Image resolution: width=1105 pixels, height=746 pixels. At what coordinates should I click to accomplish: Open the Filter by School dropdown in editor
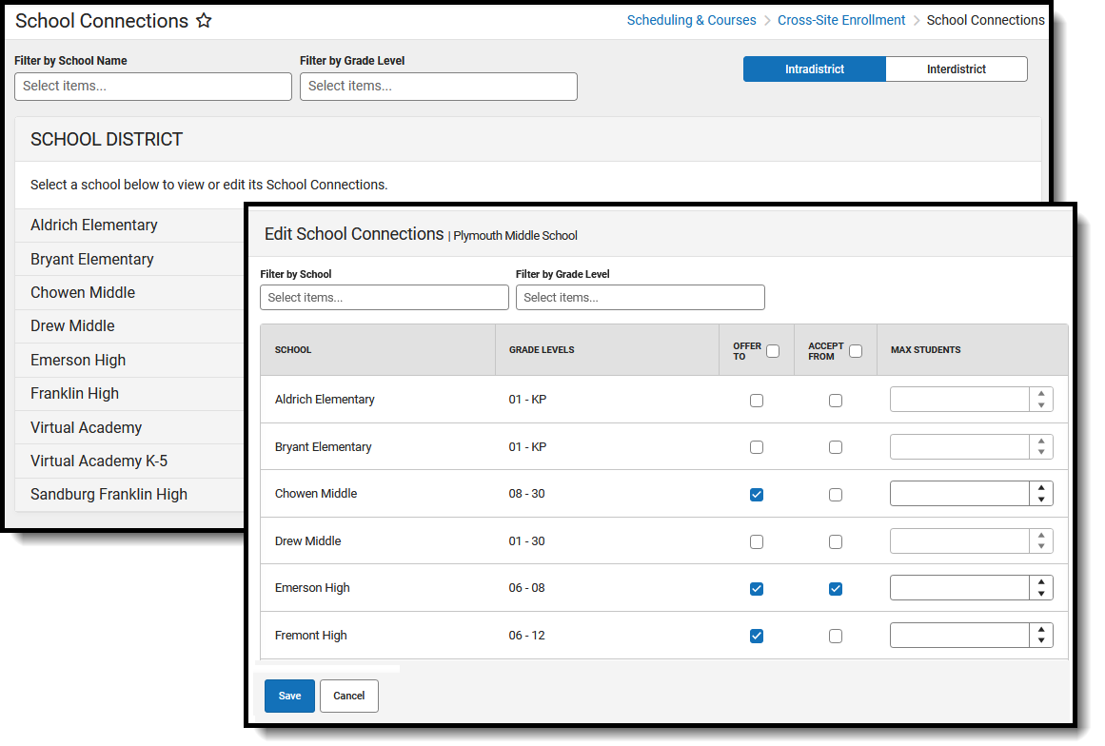385,297
